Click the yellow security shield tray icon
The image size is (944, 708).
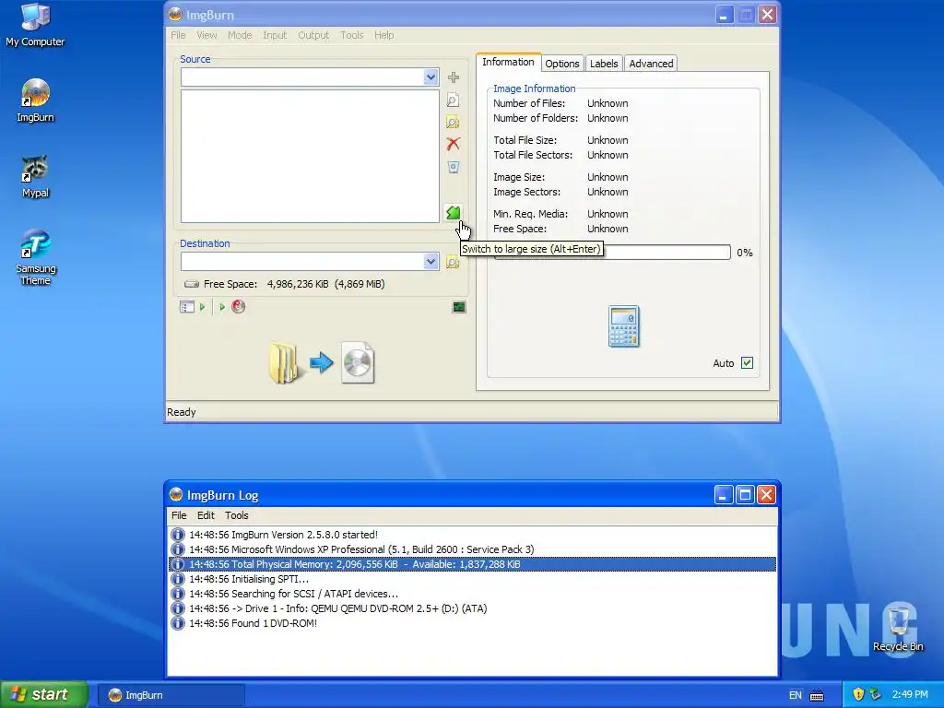[x=858, y=694]
